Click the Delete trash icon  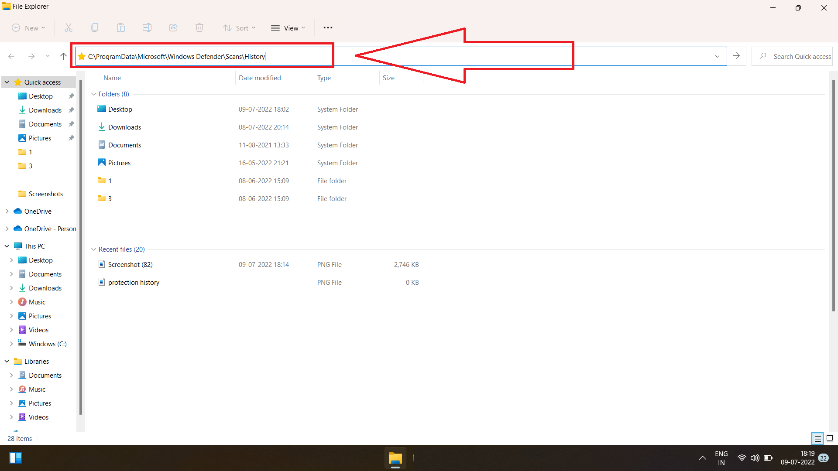click(x=199, y=28)
